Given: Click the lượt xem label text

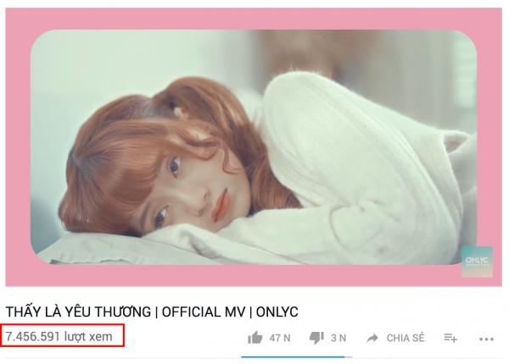Looking at the screenshot, I should [88, 337].
